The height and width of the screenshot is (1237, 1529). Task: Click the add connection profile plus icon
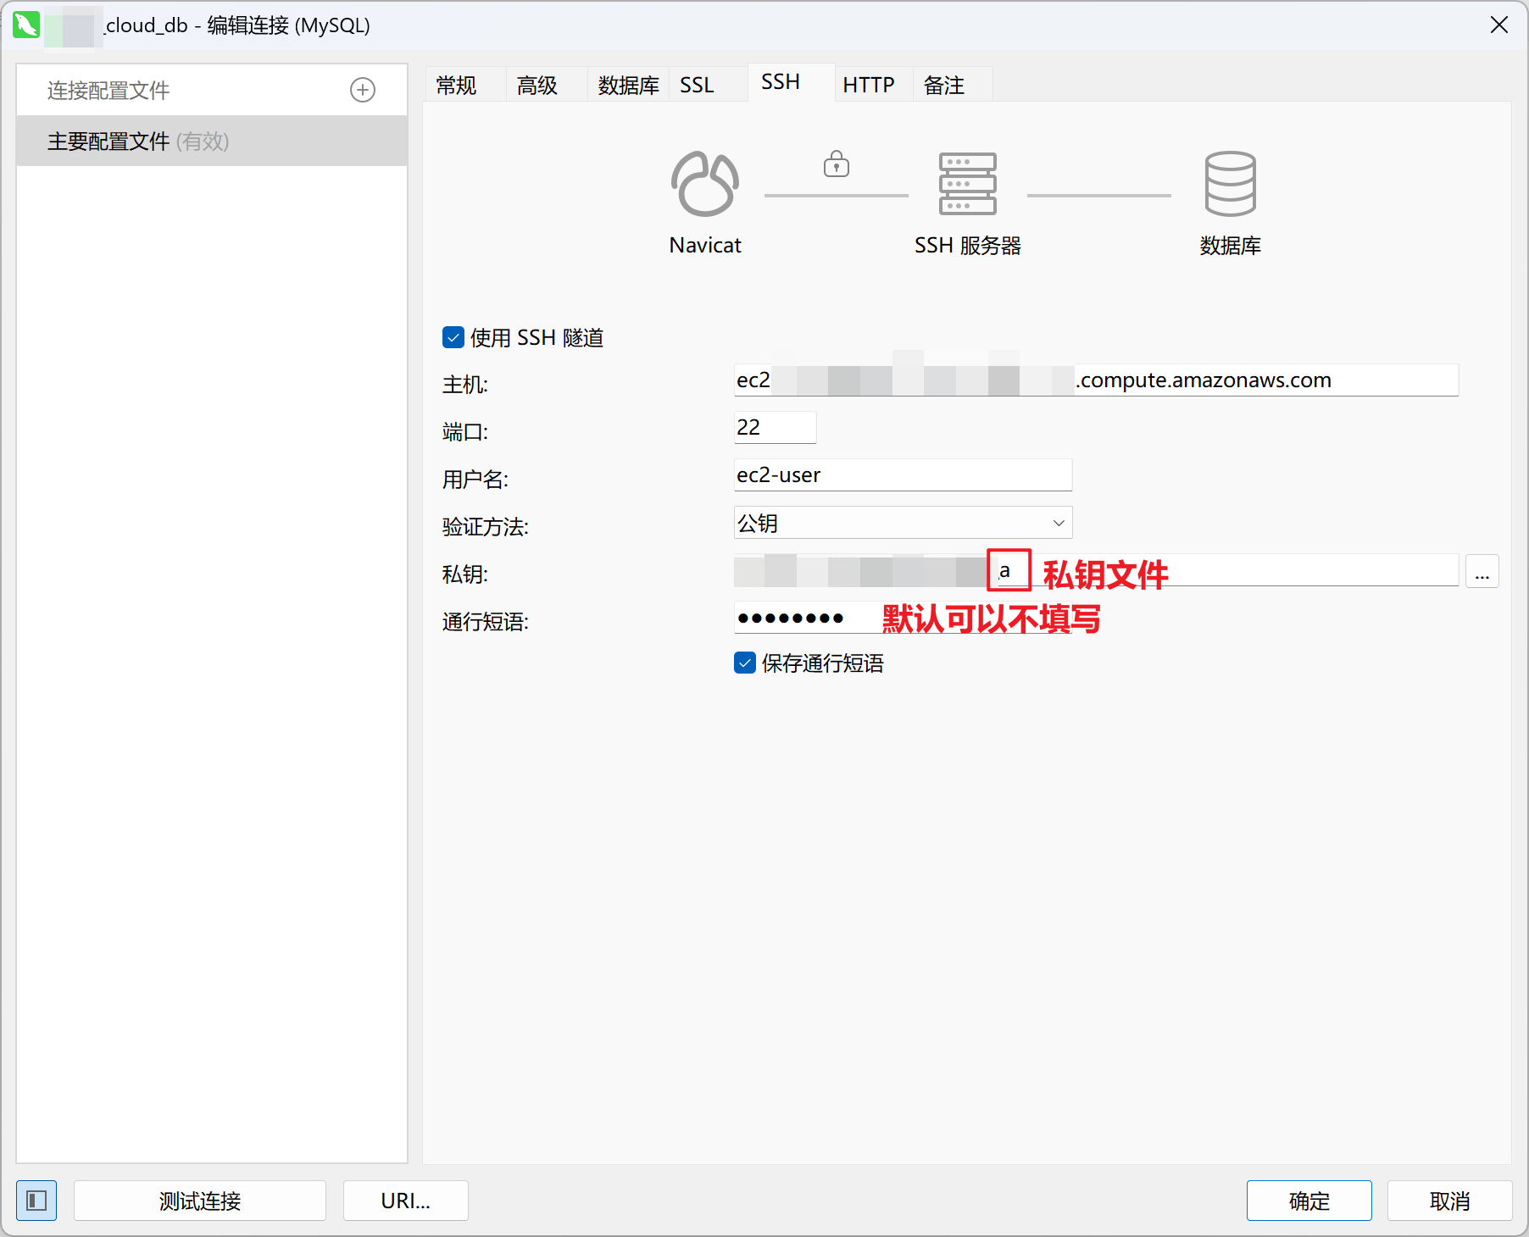coord(363,90)
